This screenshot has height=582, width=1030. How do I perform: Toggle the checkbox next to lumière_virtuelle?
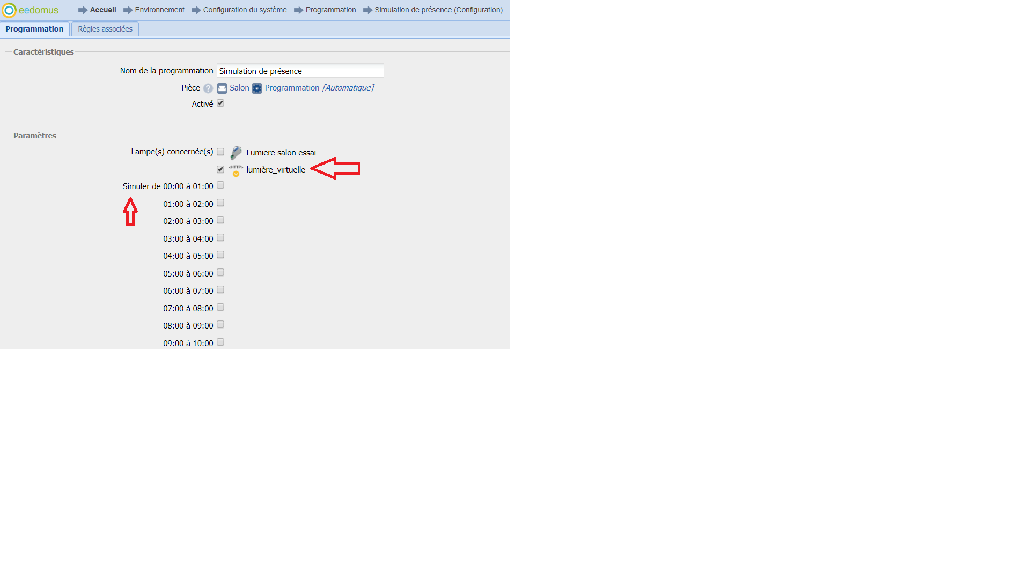click(x=220, y=169)
